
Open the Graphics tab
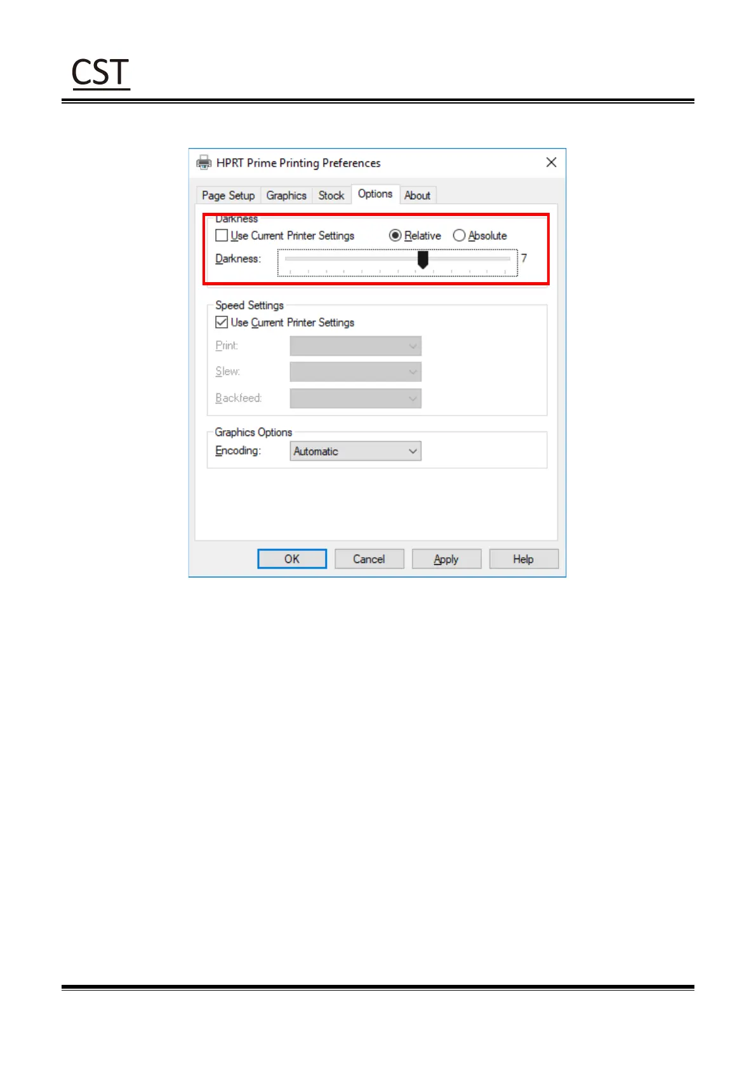286,196
